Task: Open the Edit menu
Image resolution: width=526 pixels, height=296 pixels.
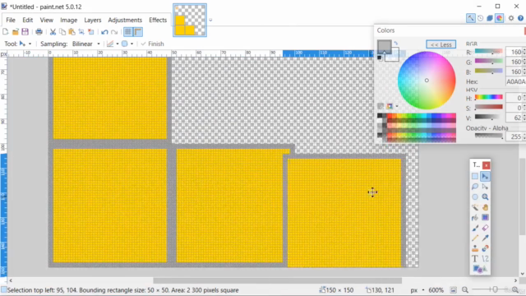Action: 27,20
